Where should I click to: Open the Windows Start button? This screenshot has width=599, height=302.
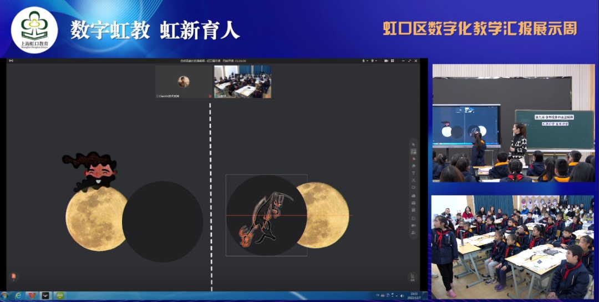4,296
